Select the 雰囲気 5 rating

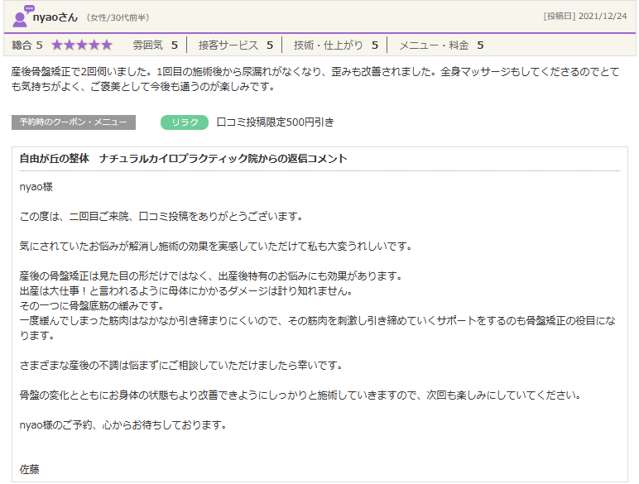(x=155, y=45)
